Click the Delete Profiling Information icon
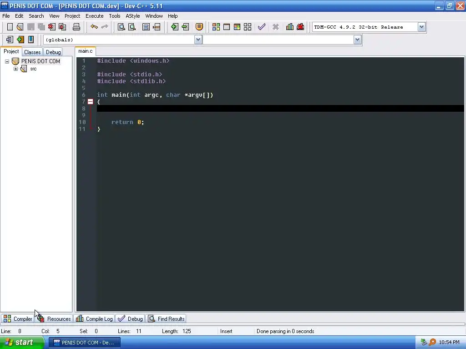466x349 pixels. pos(300,27)
